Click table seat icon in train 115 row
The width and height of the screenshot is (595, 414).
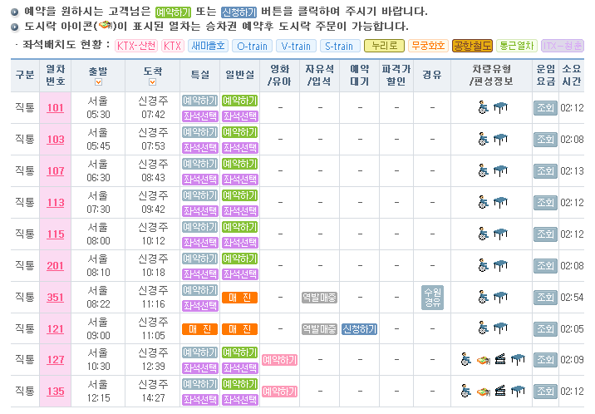(500, 234)
